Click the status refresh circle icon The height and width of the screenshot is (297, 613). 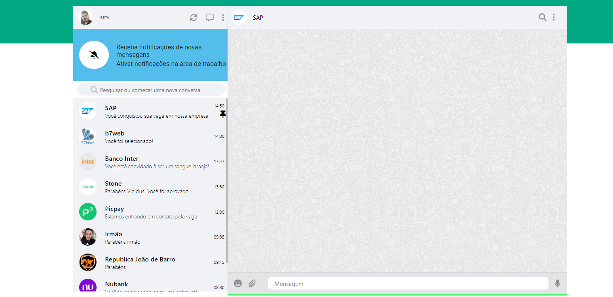point(194,17)
